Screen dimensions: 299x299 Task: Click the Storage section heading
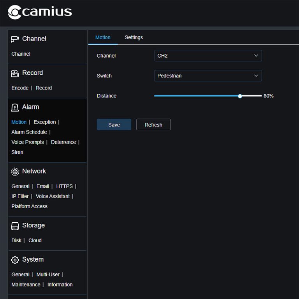pyautogui.click(x=33, y=225)
